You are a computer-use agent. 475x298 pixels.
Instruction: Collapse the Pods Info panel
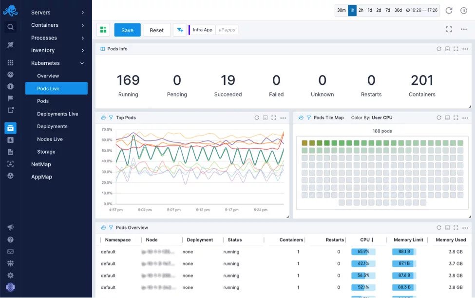(447, 49)
